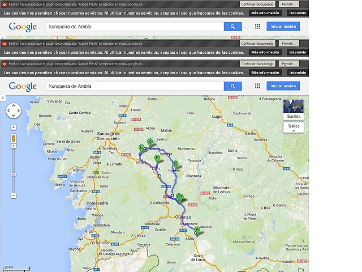Click route marker B north of Ourense

click(181, 198)
